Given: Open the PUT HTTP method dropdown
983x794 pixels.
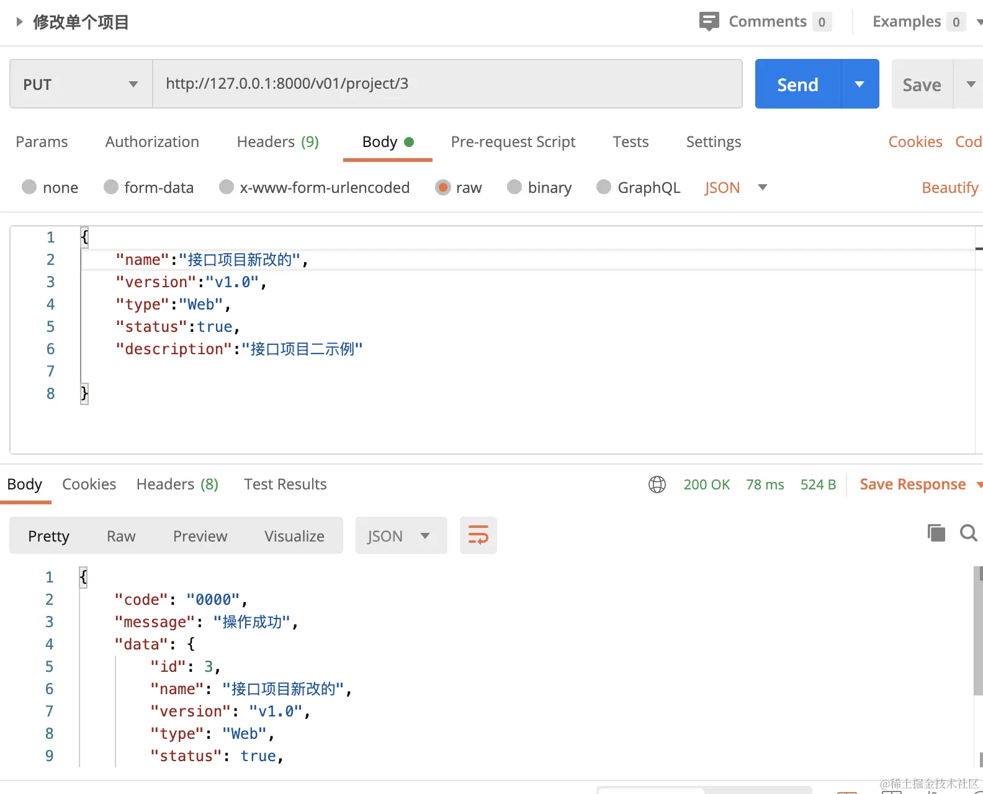Looking at the screenshot, I should (x=81, y=84).
